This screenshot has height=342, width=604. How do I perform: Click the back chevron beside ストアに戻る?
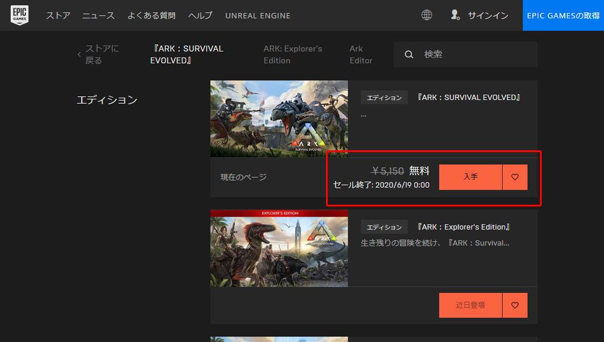click(x=79, y=54)
